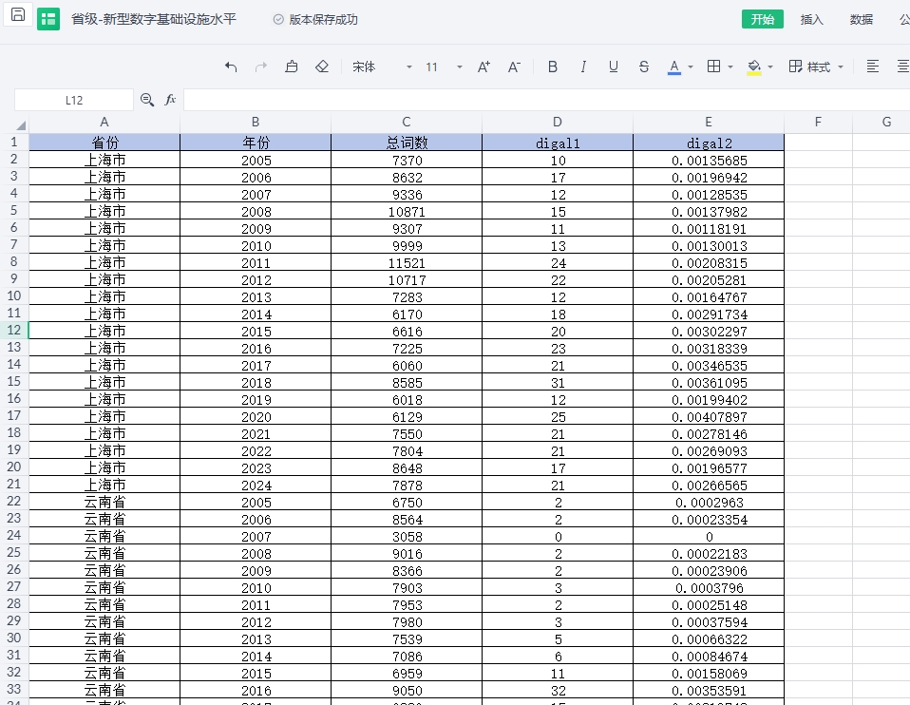This screenshot has width=910, height=705.
Task: Select column D header
Action: tap(558, 122)
